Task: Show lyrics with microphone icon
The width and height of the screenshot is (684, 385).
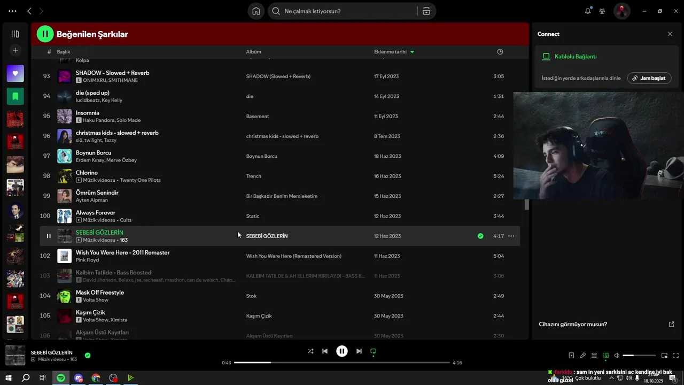Action: pyautogui.click(x=582, y=356)
